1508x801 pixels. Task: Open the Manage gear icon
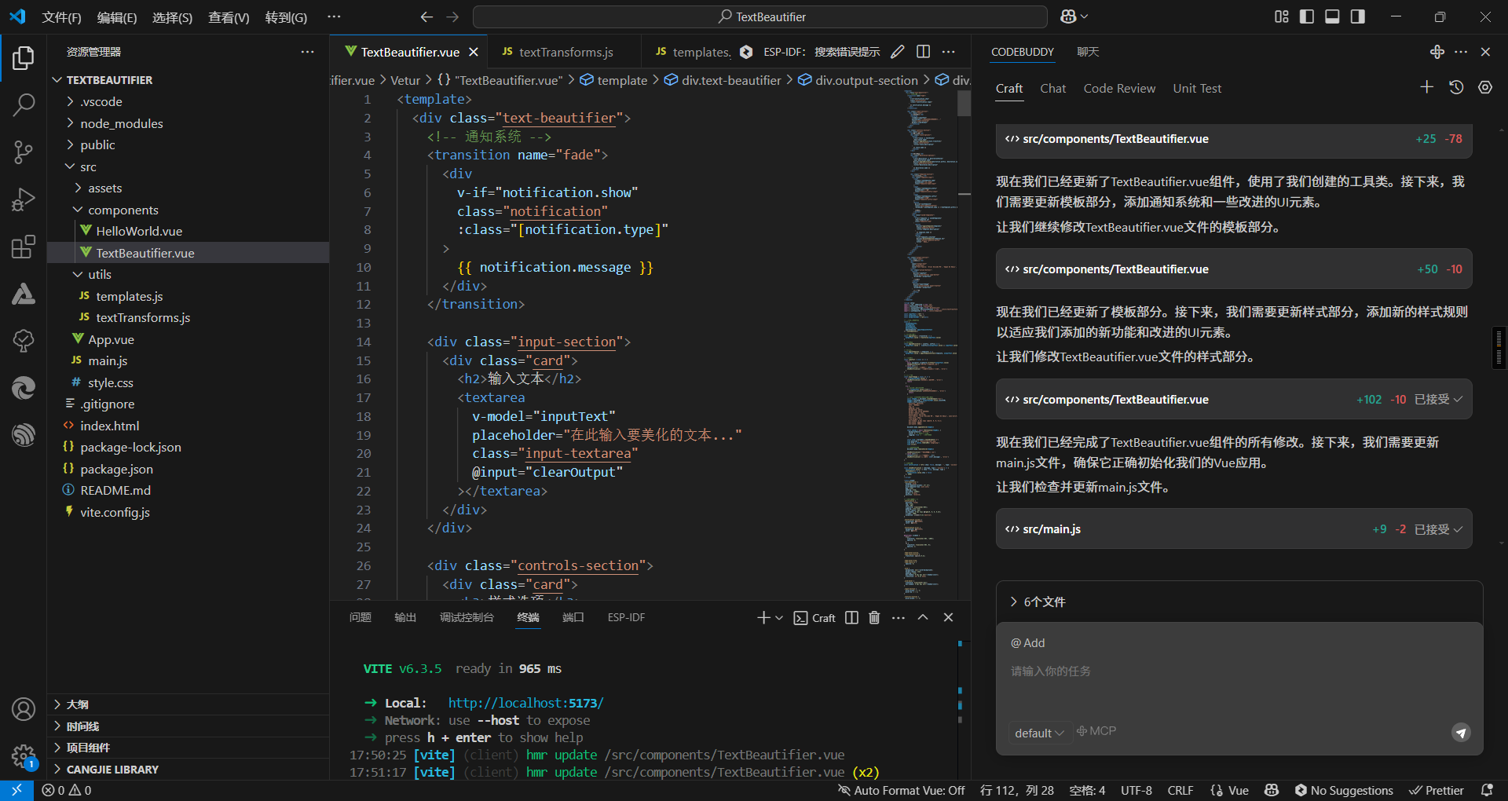click(24, 756)
